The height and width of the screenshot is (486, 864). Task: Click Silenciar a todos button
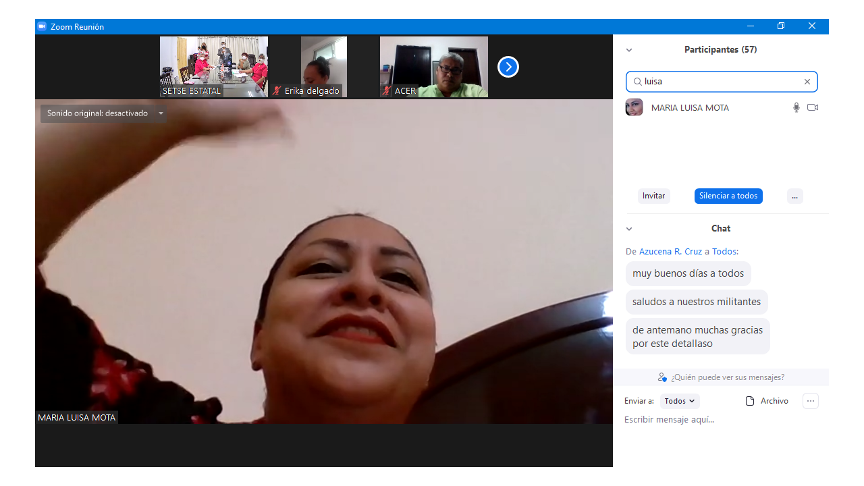pyautogui.click(x=728, y=196)
